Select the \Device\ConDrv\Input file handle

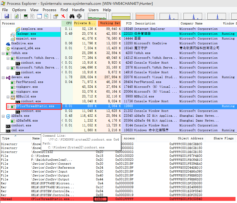point(118,172)
